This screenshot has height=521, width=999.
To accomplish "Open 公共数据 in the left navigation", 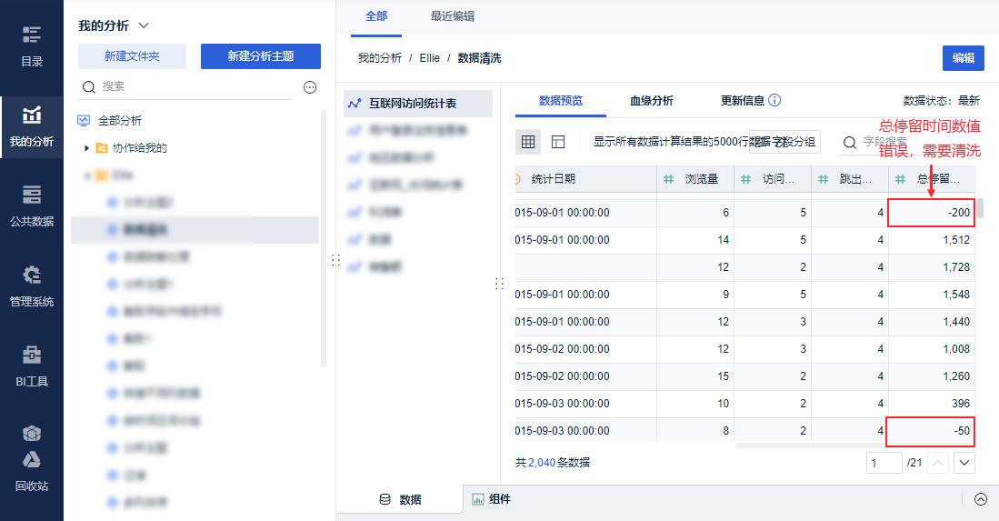I will [x=32, y=205].
